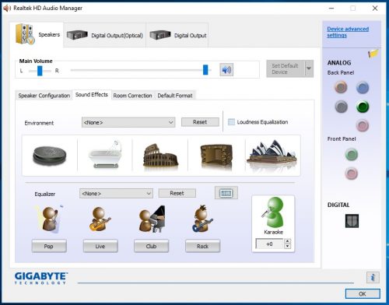Enable Loudness Equalization checkbox
This screenshot has width=389, height=305.
[x=231, y=122]
